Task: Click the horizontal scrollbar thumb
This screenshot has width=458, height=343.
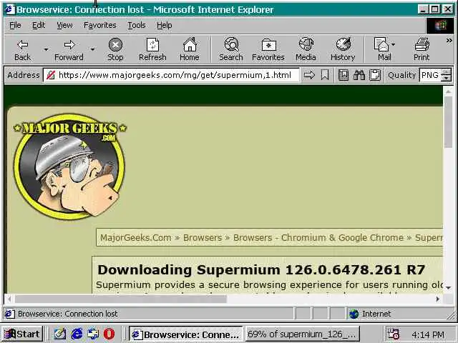Action: coord(121,299)
